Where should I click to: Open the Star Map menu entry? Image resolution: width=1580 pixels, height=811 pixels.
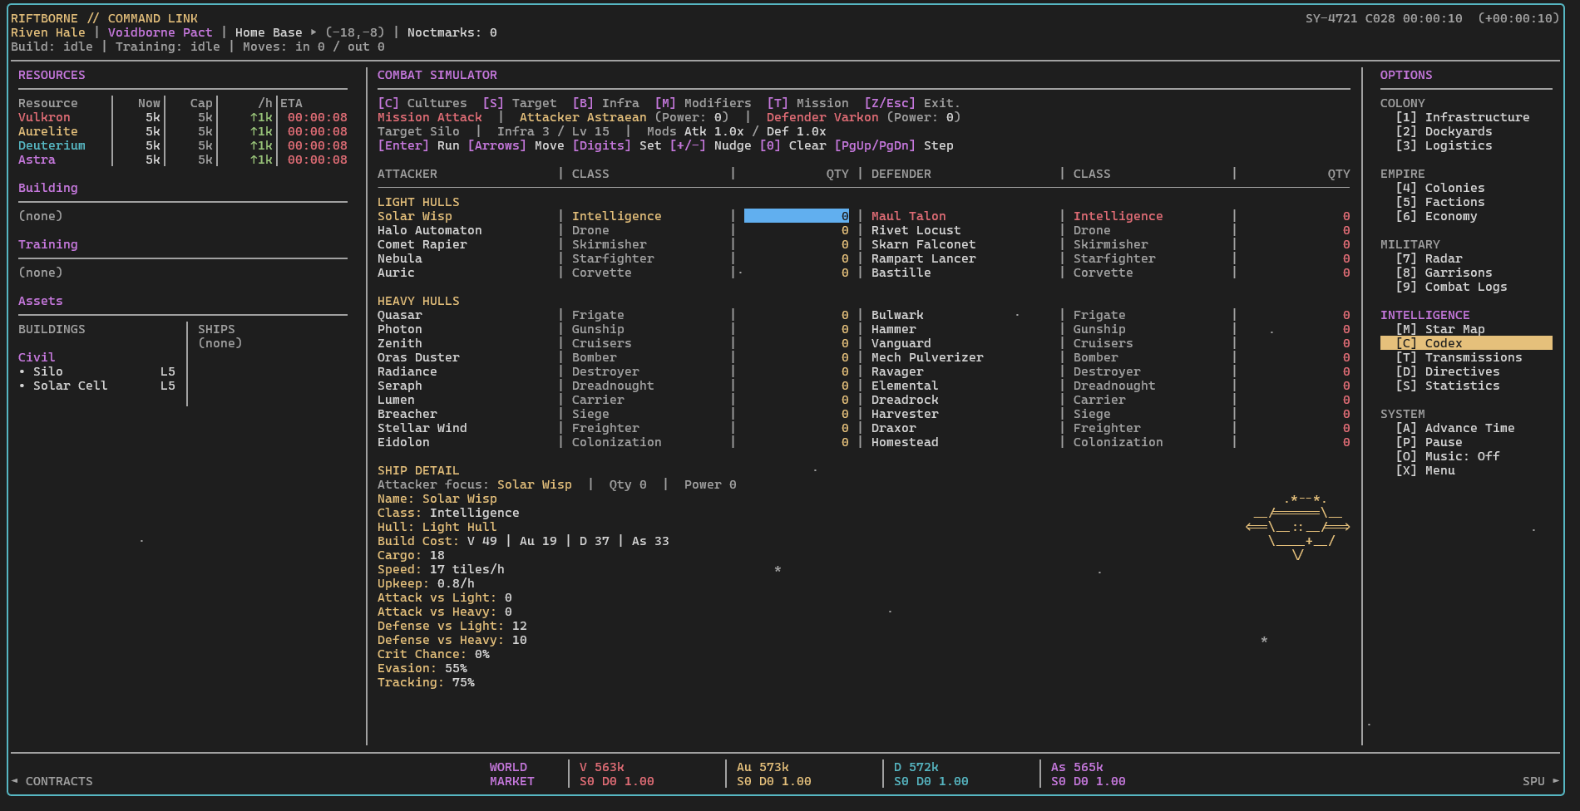point(1440,329)
